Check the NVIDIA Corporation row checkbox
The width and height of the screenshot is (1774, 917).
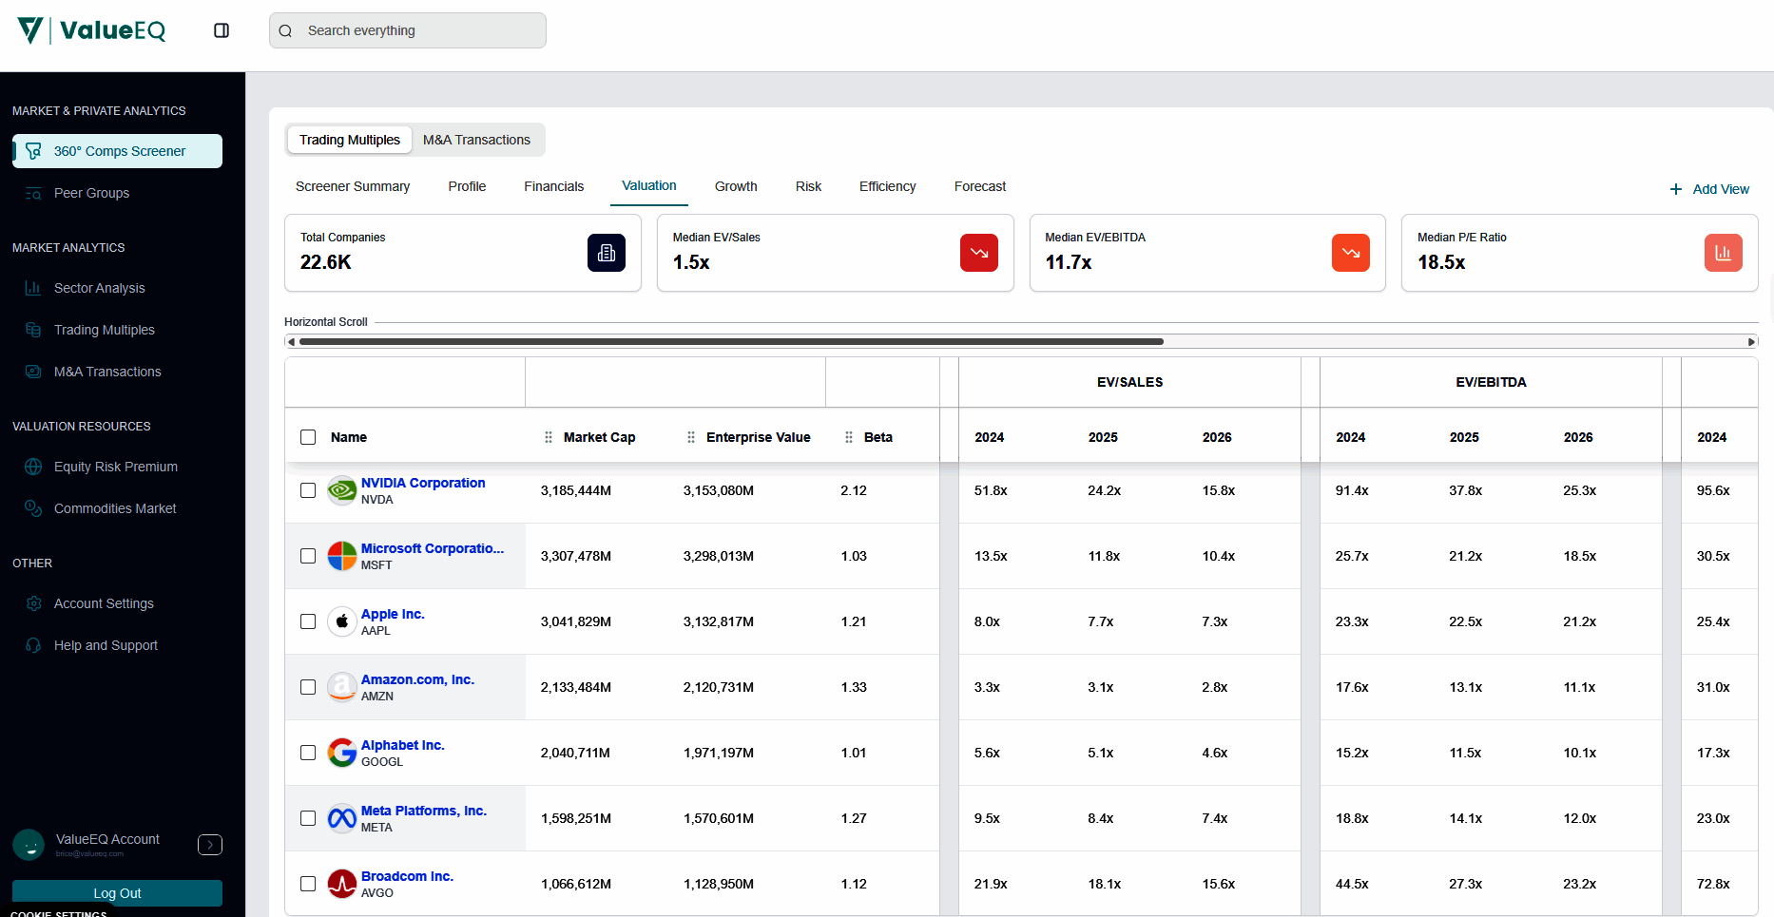pos(308,490)
